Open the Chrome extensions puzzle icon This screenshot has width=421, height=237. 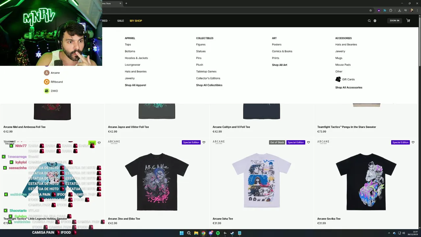click(x=391, y=10)
